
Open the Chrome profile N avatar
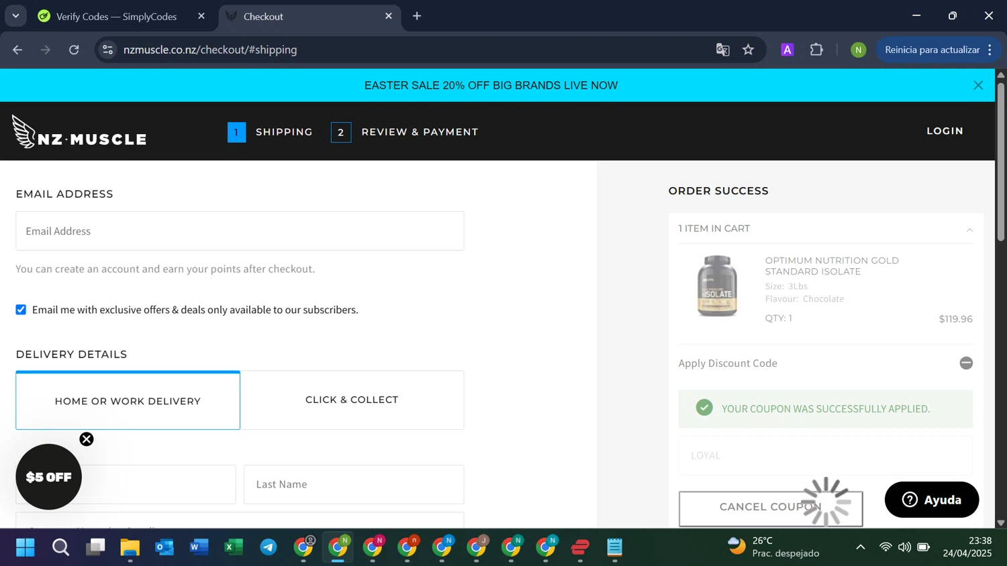[858, 50]
